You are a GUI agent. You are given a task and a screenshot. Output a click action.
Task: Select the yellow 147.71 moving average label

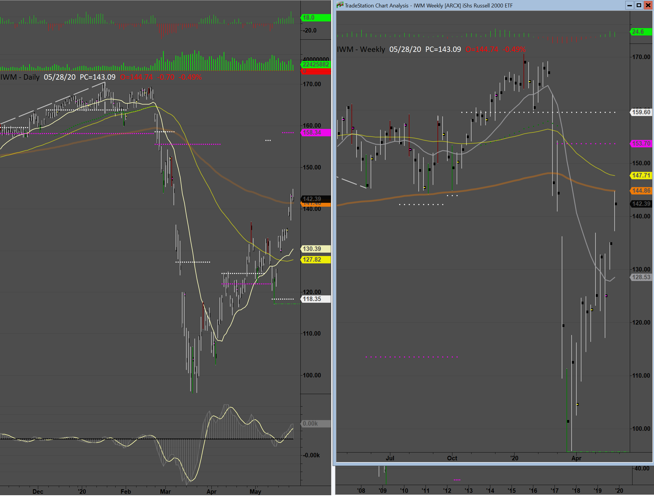641,175
